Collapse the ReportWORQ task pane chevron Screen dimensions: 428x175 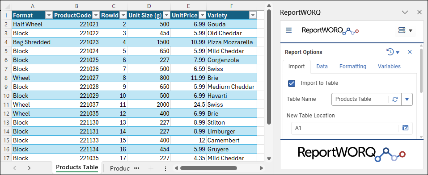pyautogui.click(x=405, y=12)
